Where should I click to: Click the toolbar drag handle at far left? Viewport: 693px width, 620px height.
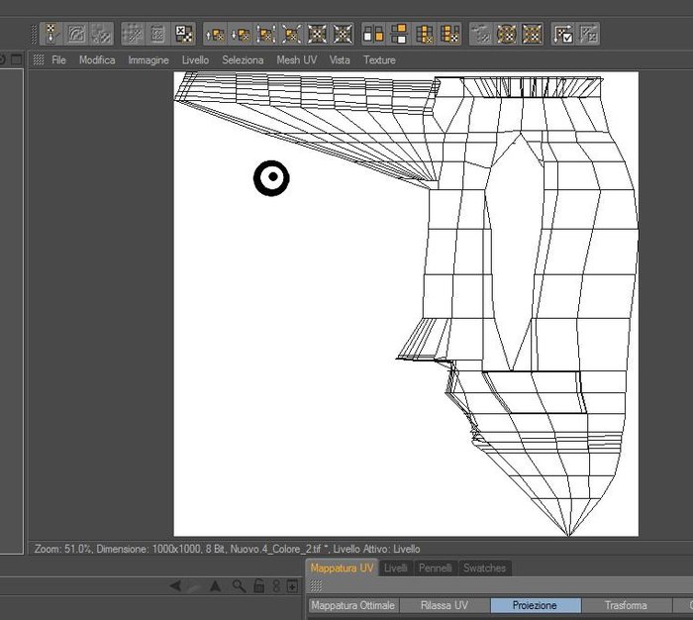[34, 34]
